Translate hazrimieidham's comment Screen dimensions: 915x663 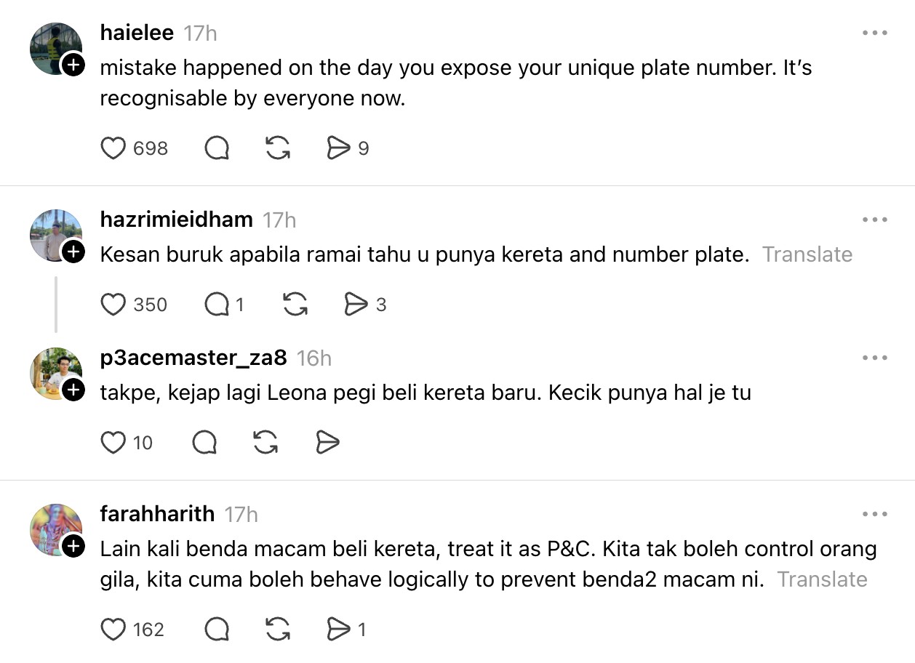point(807,254)
